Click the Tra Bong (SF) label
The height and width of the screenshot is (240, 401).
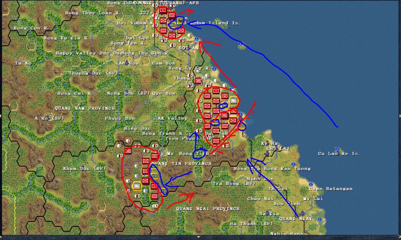click(234, 183)
